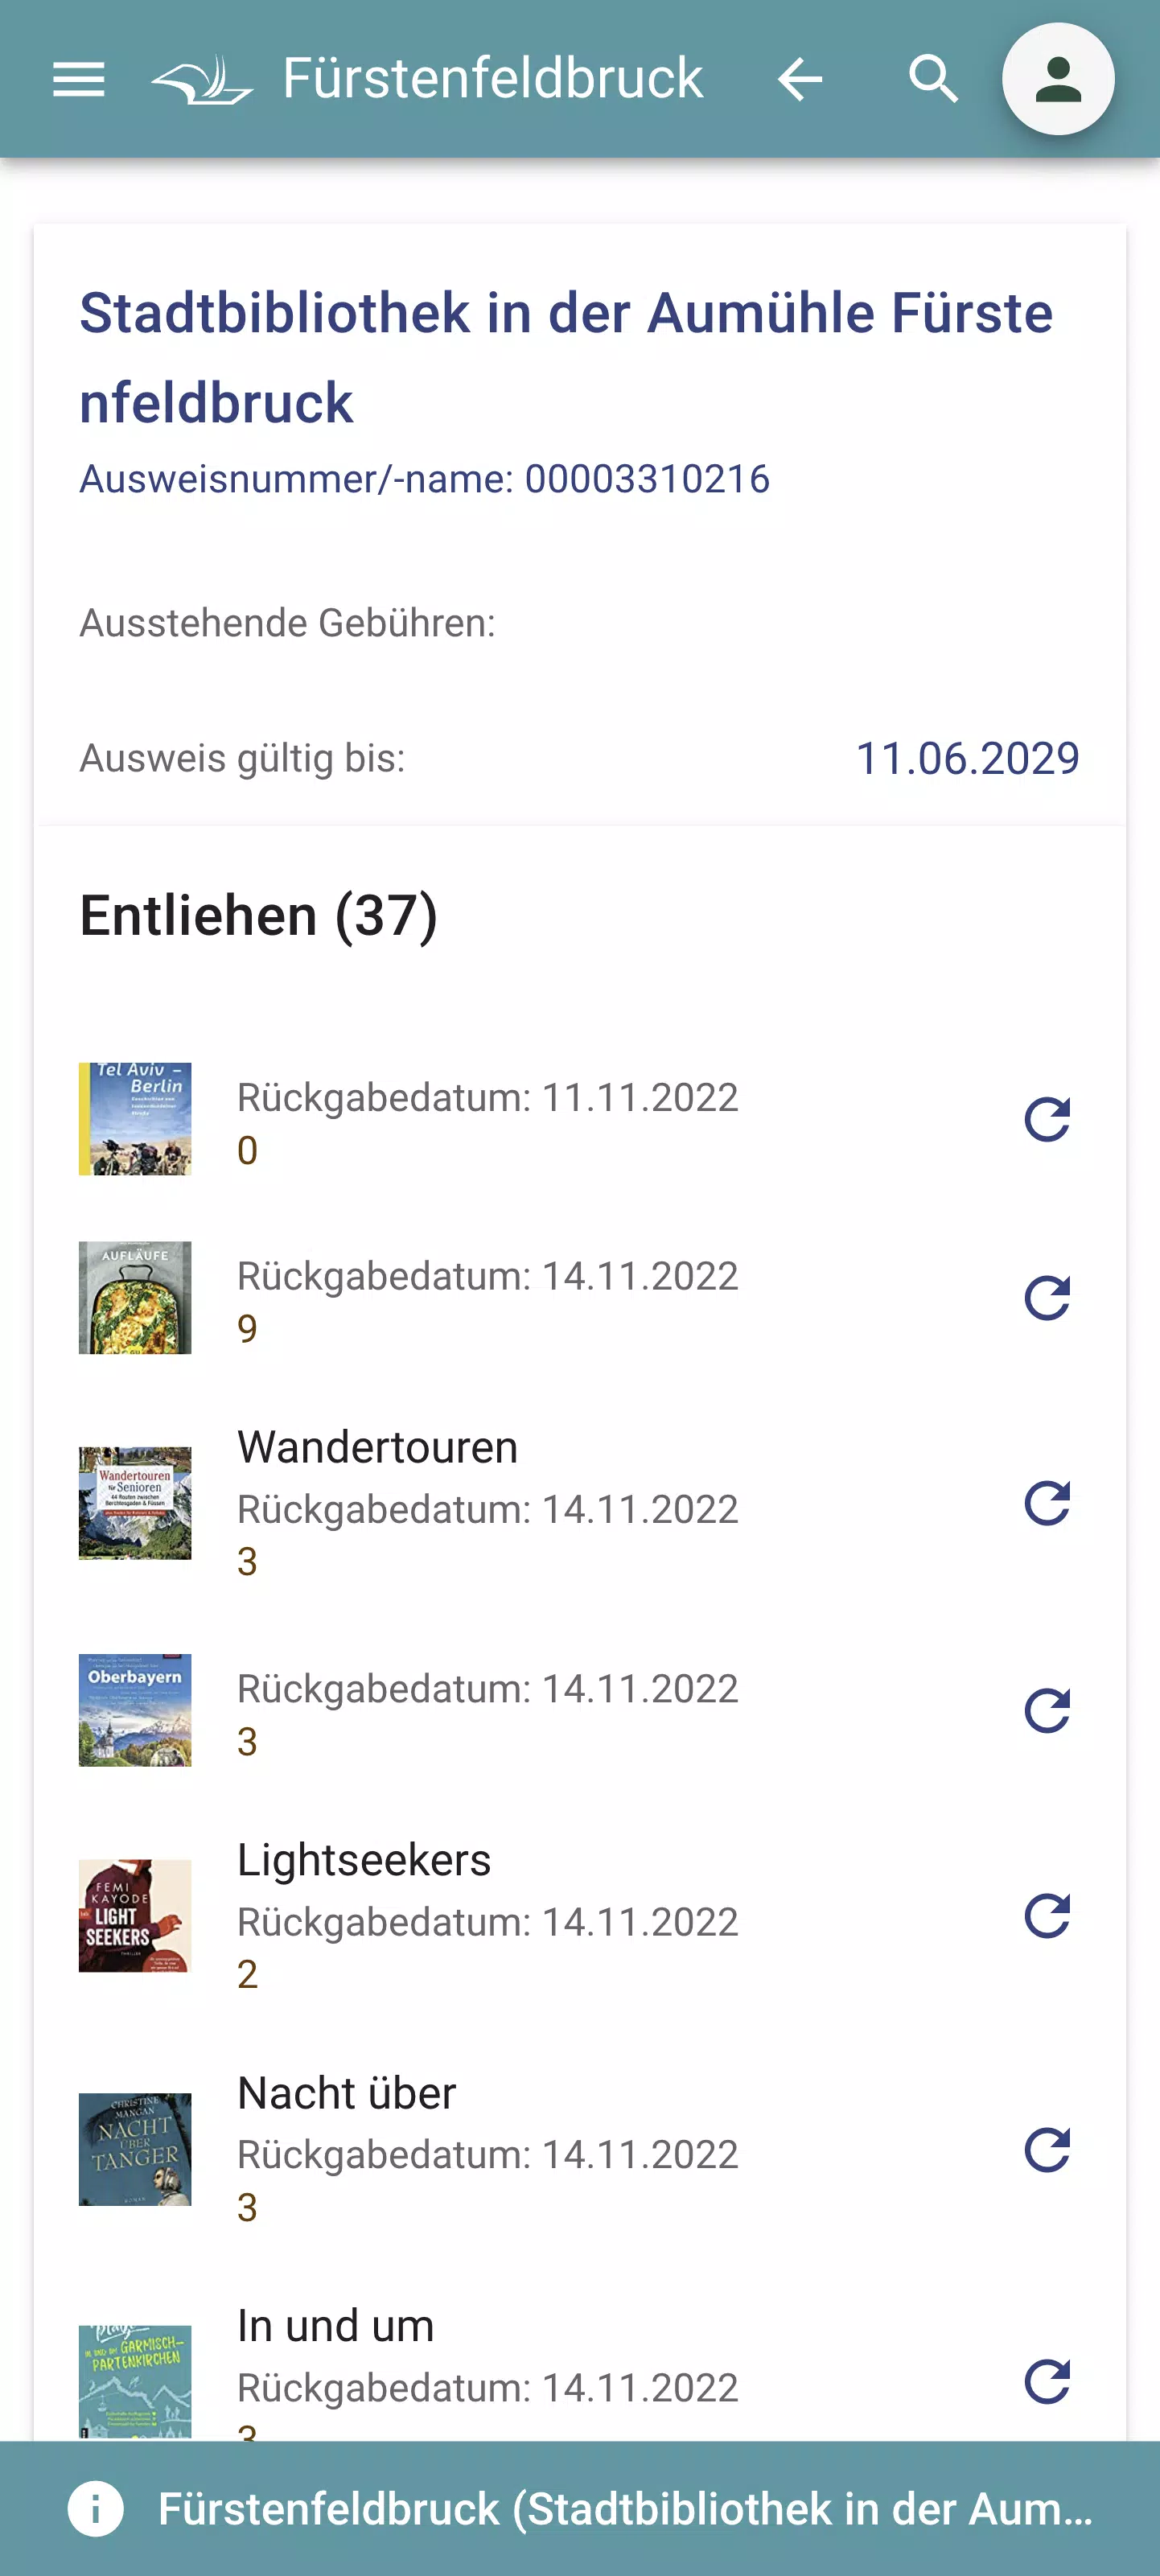
Task: Tap the info icon in bottom bar
Action: point(96,2509)
